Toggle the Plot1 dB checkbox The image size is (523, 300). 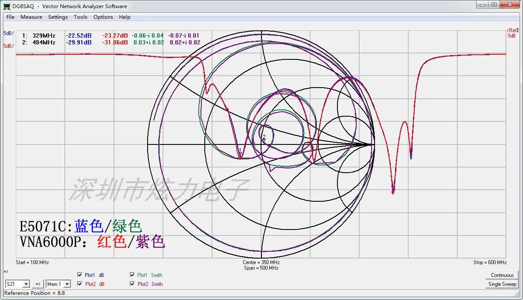tap(80, 275)
